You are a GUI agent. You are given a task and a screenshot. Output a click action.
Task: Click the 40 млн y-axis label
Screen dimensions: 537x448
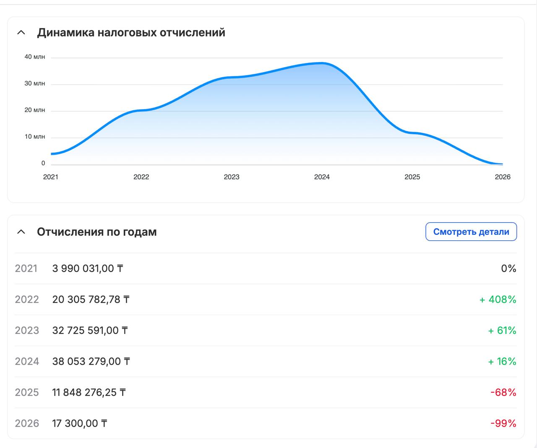pos(34,57)
